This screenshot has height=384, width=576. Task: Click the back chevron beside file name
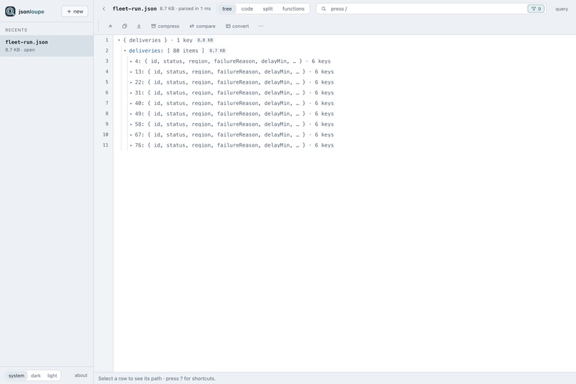point(104,9)
